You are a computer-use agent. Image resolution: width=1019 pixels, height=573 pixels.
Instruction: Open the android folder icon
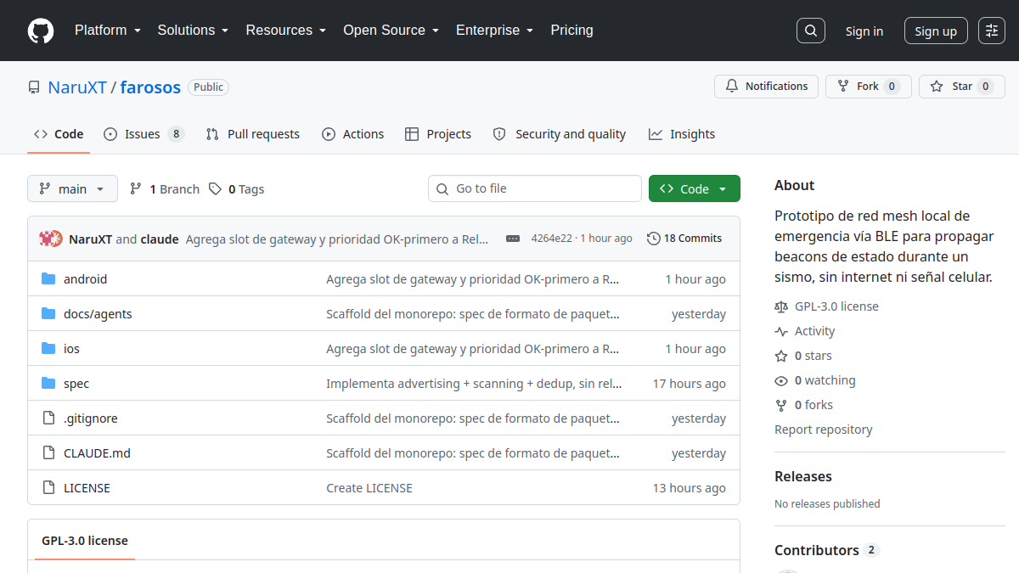(48, 279)
